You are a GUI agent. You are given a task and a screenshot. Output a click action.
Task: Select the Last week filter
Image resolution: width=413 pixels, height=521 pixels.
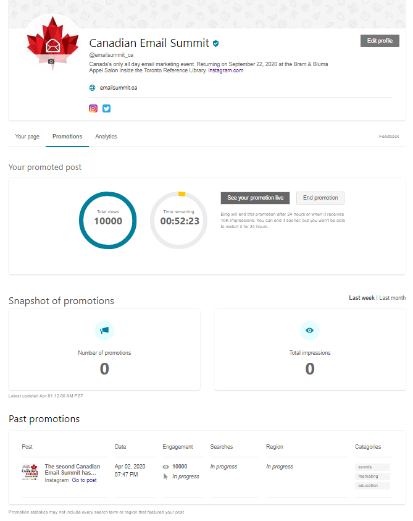[362, 298]
